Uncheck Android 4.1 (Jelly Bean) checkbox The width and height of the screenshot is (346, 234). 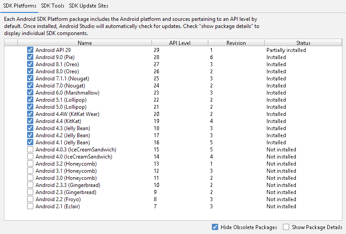coord(30,142)
